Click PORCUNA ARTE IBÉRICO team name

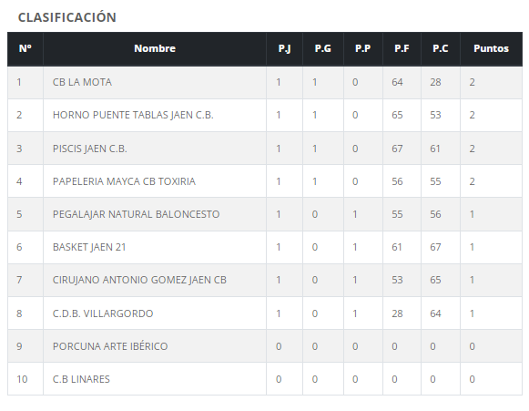tap(110, 346)
